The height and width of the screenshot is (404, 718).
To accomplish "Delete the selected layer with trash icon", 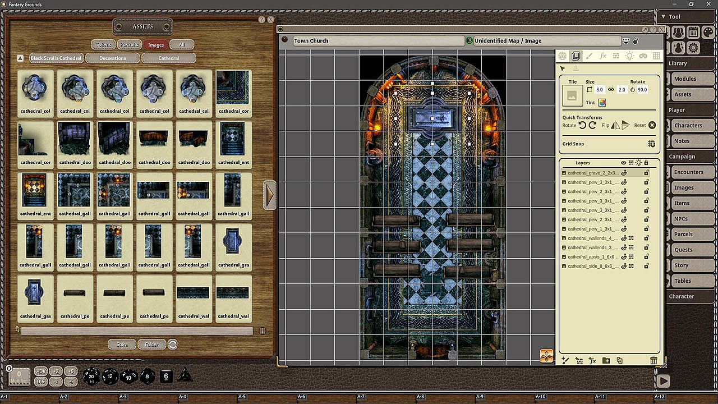I will 653,360.
